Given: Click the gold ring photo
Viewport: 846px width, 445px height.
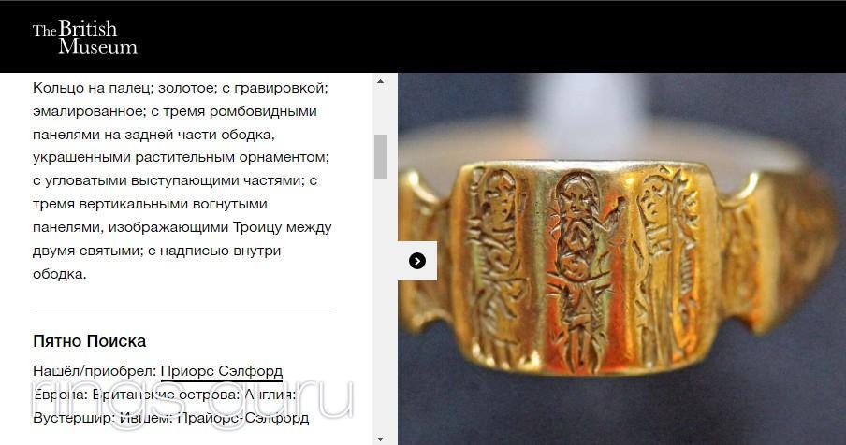Looking at the screenshot, I should click(x=621, y=259).
